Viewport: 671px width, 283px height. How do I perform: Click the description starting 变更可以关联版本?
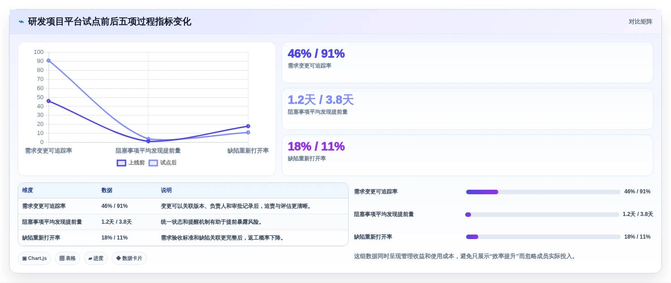pyautogui.click(x=236, y=206)
